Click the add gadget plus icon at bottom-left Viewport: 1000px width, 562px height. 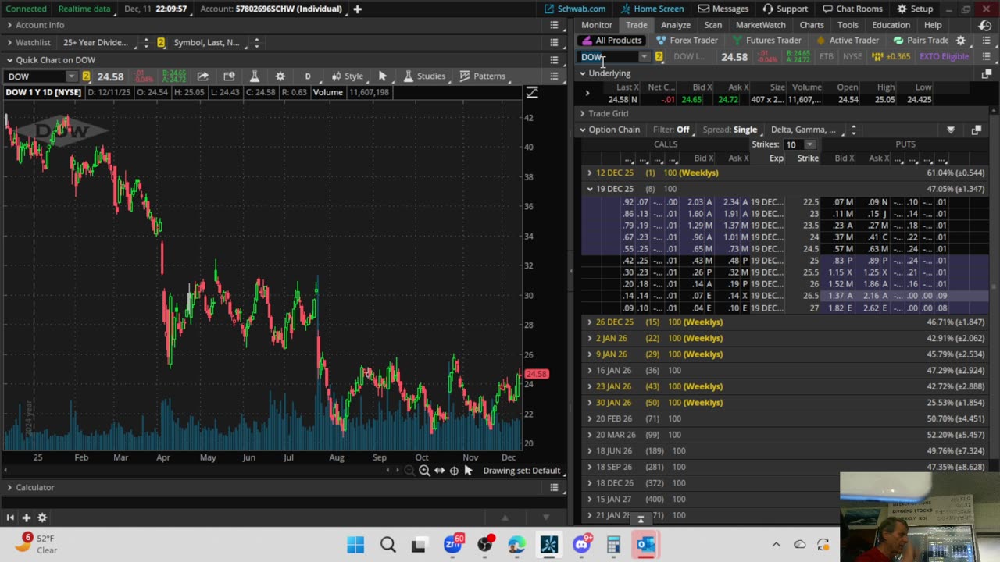click(26, 518)
